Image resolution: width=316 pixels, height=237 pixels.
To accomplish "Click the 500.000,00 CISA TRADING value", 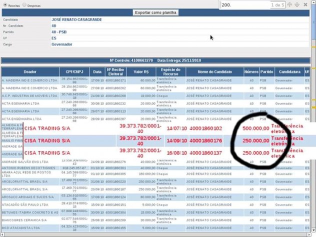I will point(255,128).
